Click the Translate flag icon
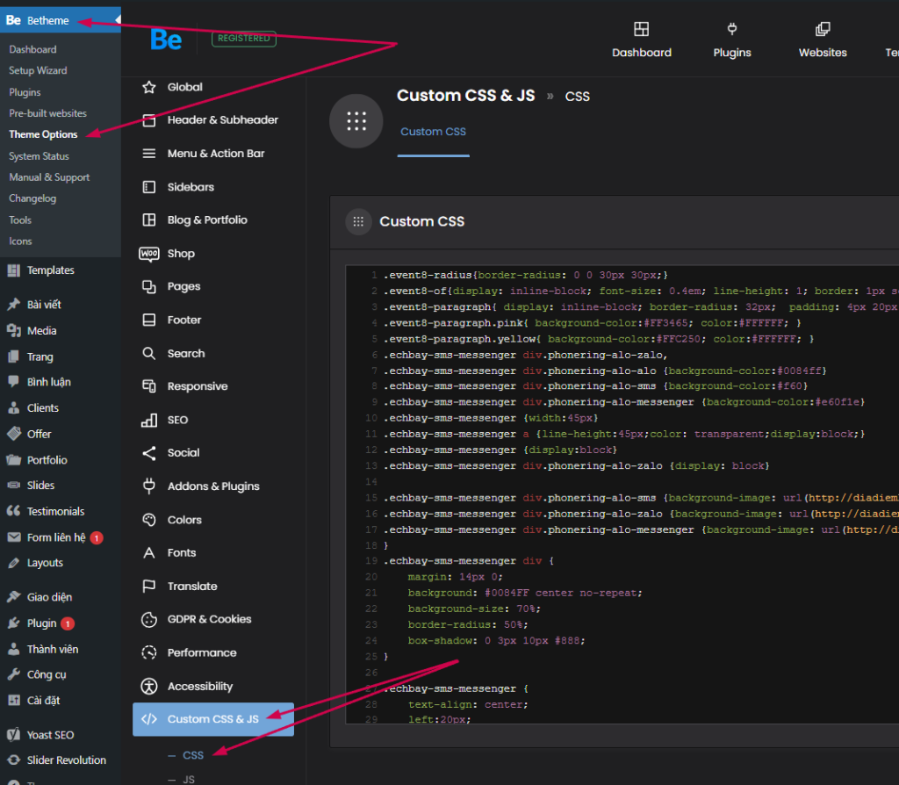Image resolution: width=899 pixels, height=785 pixels. [149, 586]
